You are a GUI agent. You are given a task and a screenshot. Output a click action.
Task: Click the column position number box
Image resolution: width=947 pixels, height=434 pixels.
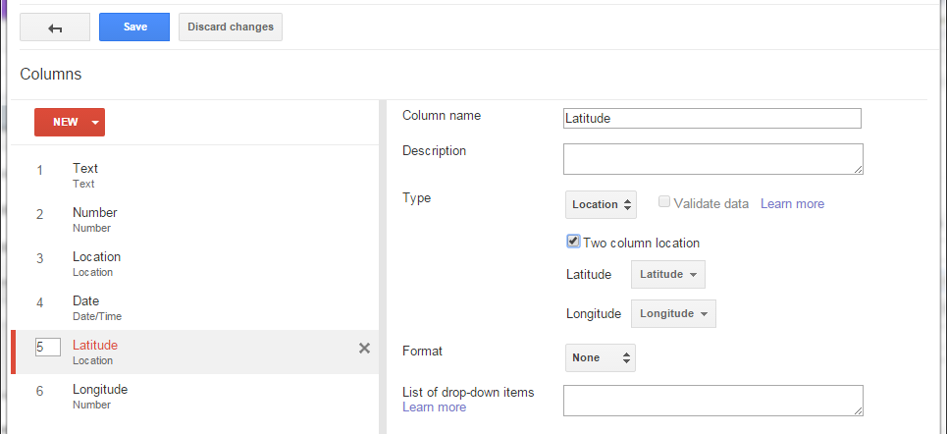48,347
